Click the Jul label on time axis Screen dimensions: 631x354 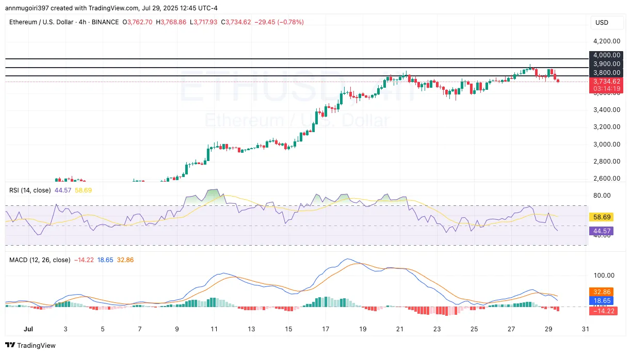coord(28,329)
